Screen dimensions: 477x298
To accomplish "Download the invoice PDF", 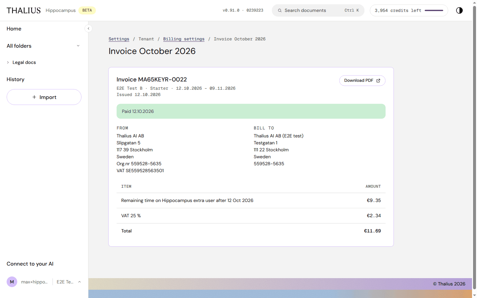I will pyautogui.click(x=362, y=80).
